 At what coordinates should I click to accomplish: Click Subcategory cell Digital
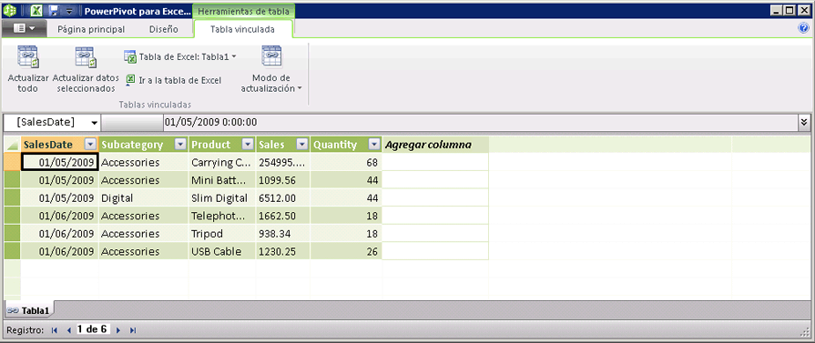(144, 198)
